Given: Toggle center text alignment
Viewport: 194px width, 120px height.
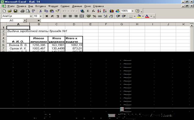Looking at the screenshot, I should [70, 16].
